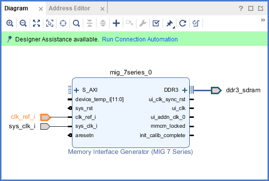Open the help question mark icon
The height and width of the screenshot is (181, 269).
click(241, 8)
